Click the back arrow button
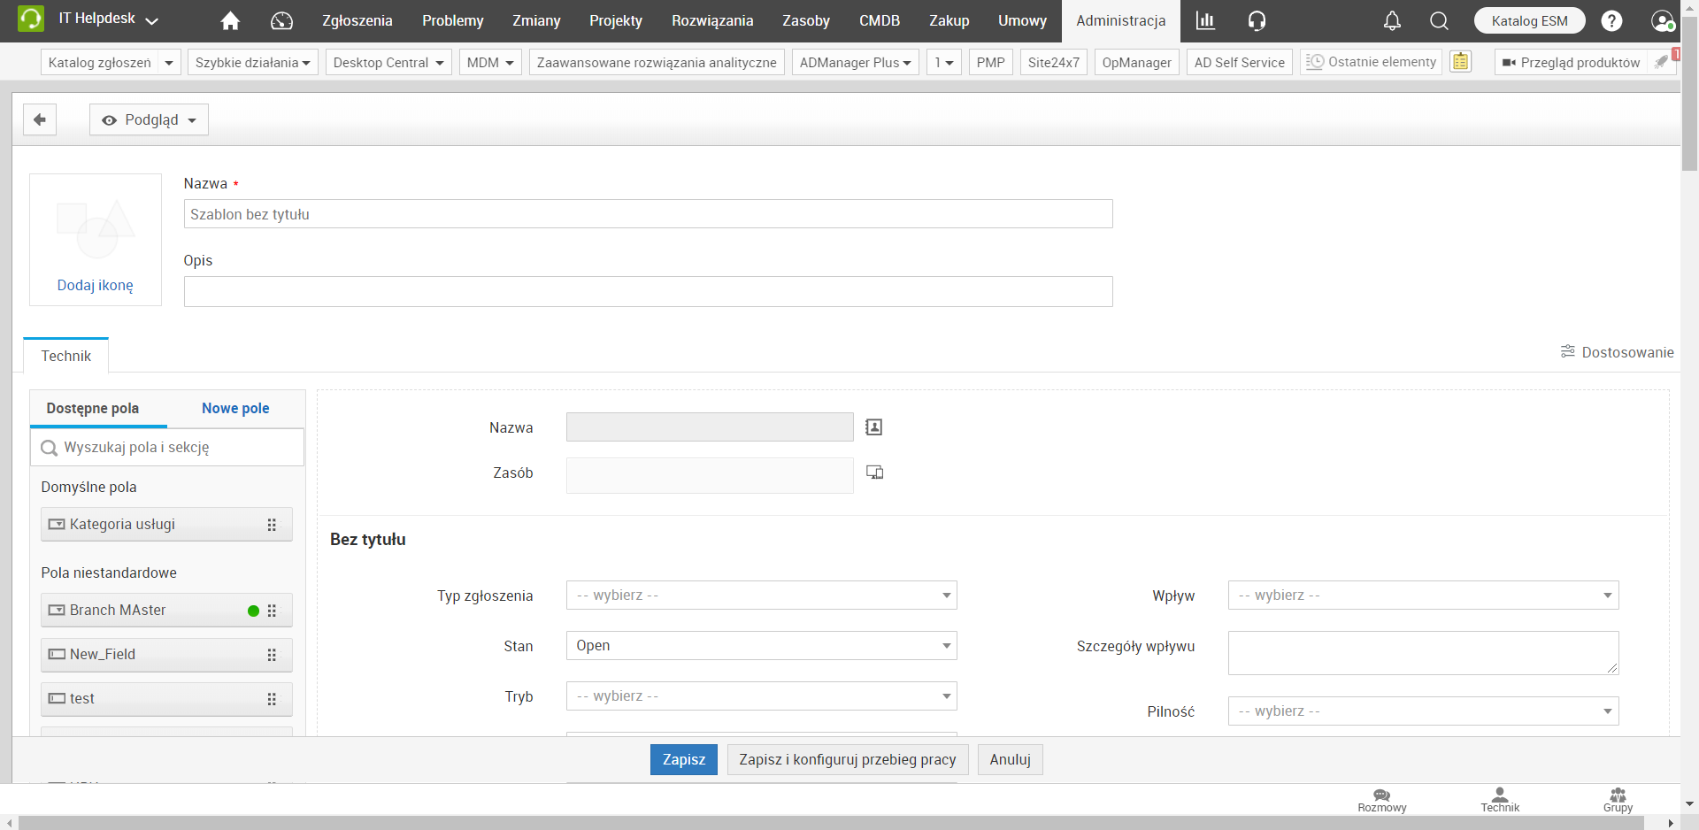The width and height of the screenshot is (1699, 830). coord(40,119)
